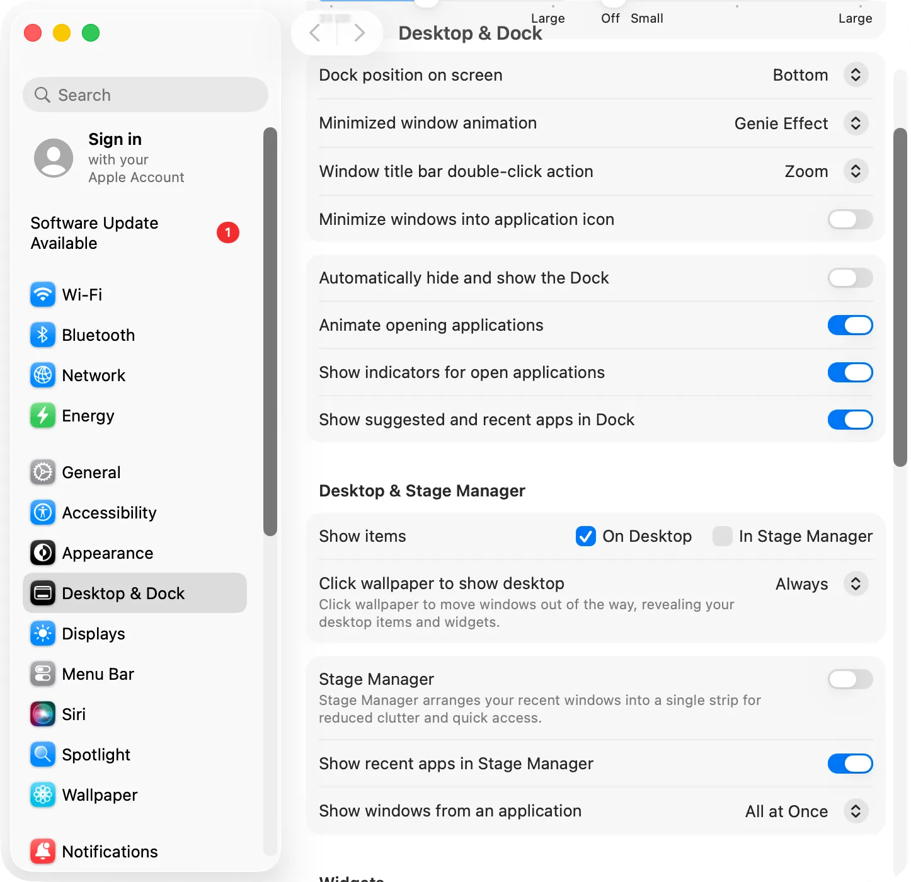The height and width of the screenshot is (882, 911).
Task: Click the account avatar icon
Action: tap(54, 158)
